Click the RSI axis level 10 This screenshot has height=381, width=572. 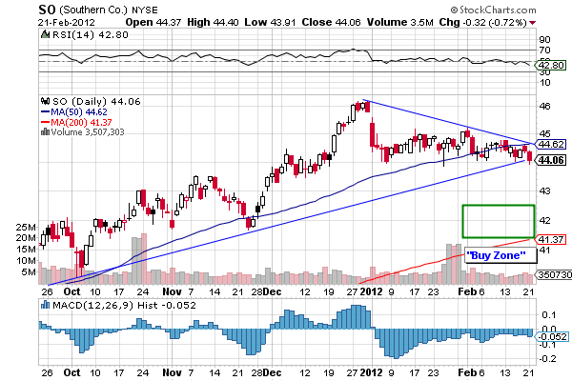[544, 83]
